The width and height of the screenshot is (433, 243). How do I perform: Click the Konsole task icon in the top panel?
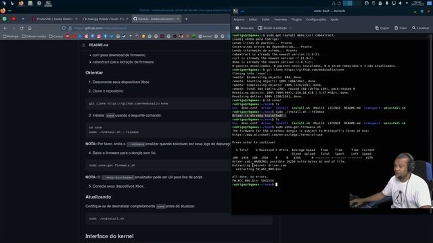coord(48,3)
